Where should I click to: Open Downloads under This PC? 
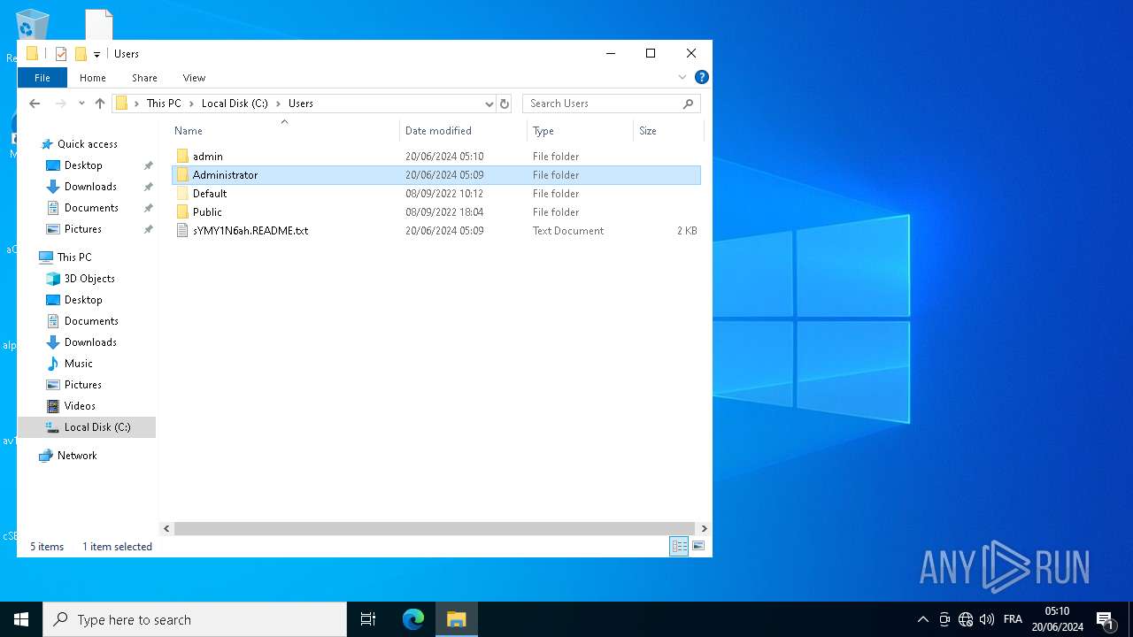pos(90,342)
